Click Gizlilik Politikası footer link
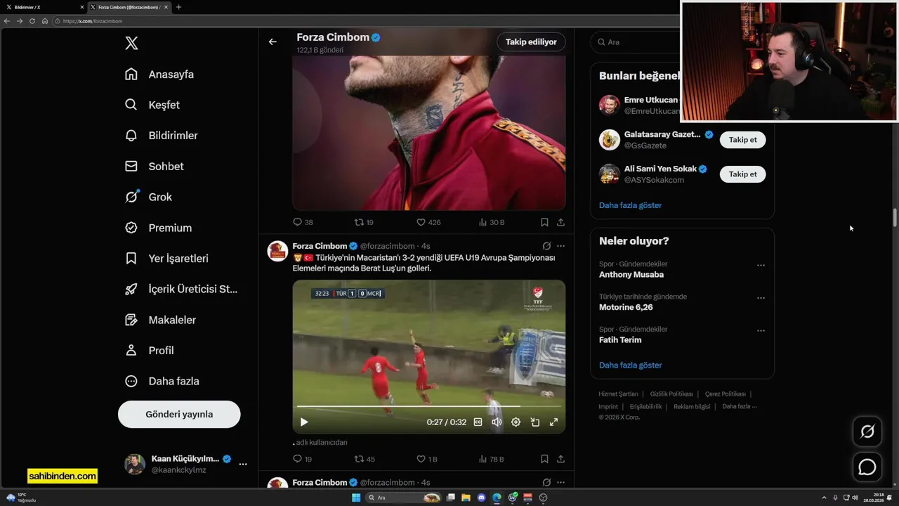Screen dimensions: 899x506 671,394
